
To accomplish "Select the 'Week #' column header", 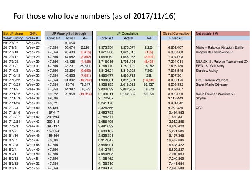I will pos(32,38).
